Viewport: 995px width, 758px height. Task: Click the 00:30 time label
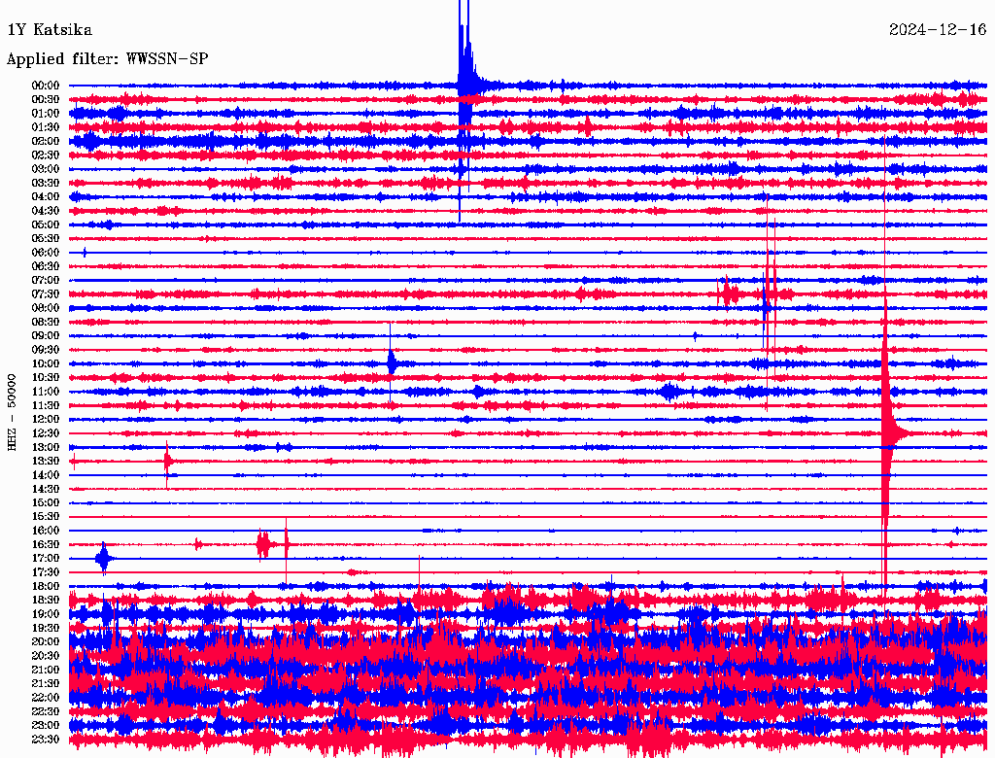click(46, 100)
